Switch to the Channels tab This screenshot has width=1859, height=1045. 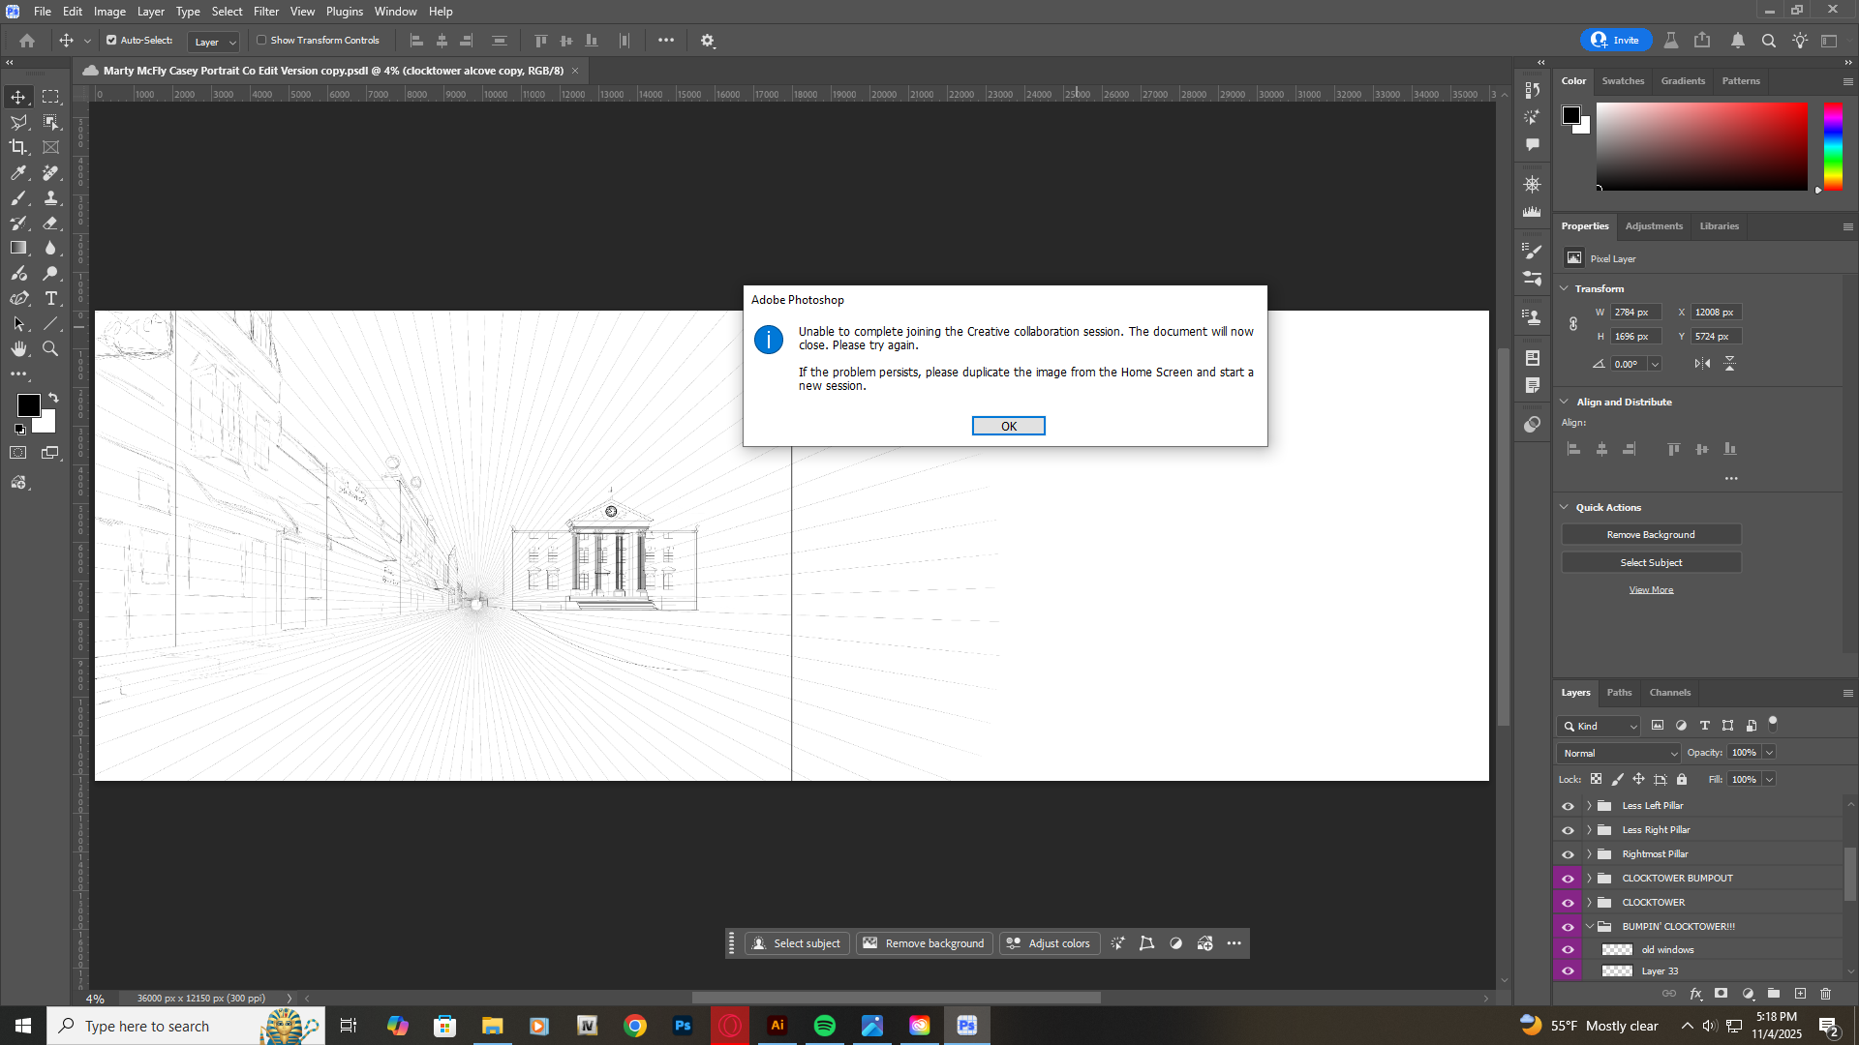point(1669,692)
